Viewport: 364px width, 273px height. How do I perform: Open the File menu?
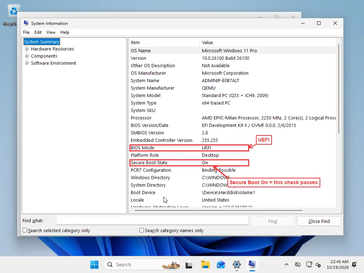pyautogui.click(x=26, y=32)
